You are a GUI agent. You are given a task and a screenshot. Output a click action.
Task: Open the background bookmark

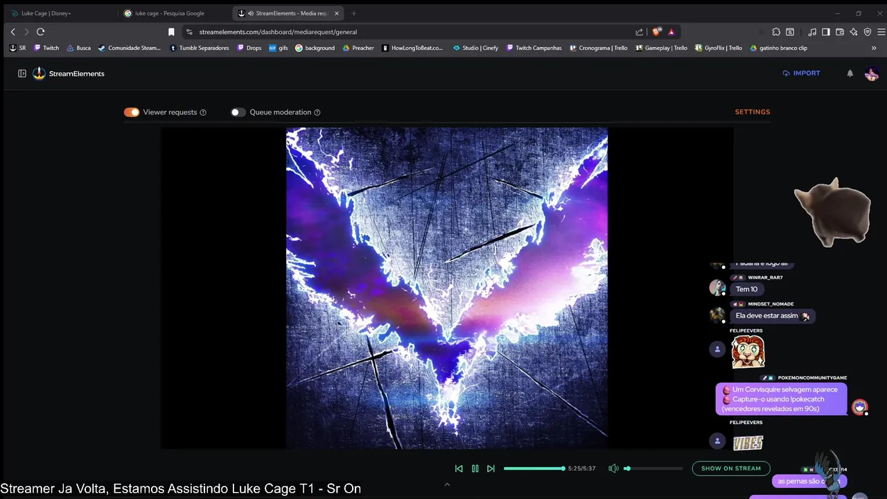click(x=315, y=49)
